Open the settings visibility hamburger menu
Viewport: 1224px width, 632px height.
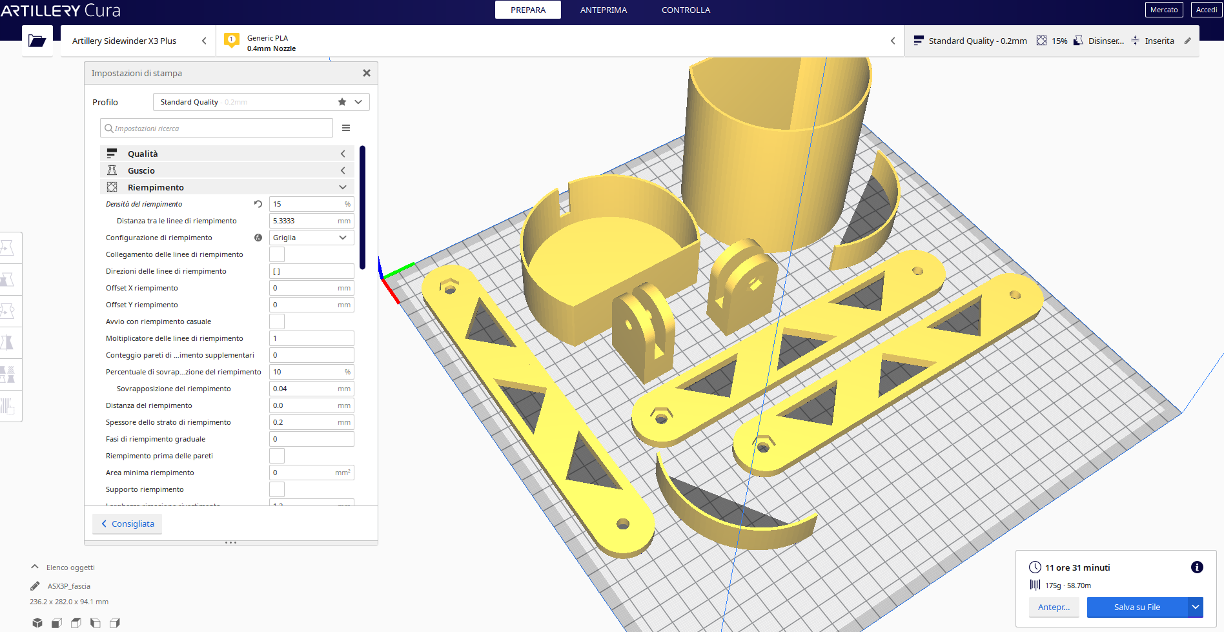pyautogui.click(x=346, y=128)
